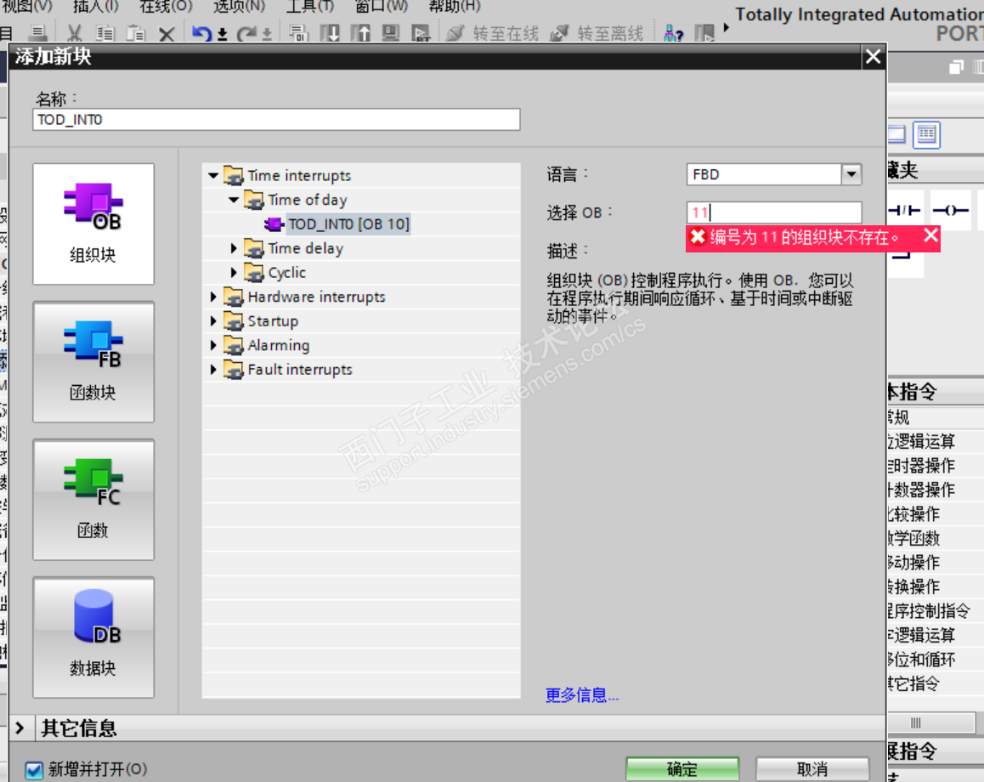Select the TOD_INT0 [OB 10] tree item
The width and height of the screenshot is (984, 782).
[x=348, y=224]
